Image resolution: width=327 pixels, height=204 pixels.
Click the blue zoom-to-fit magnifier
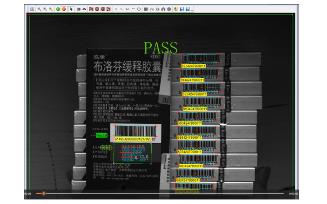45,9
